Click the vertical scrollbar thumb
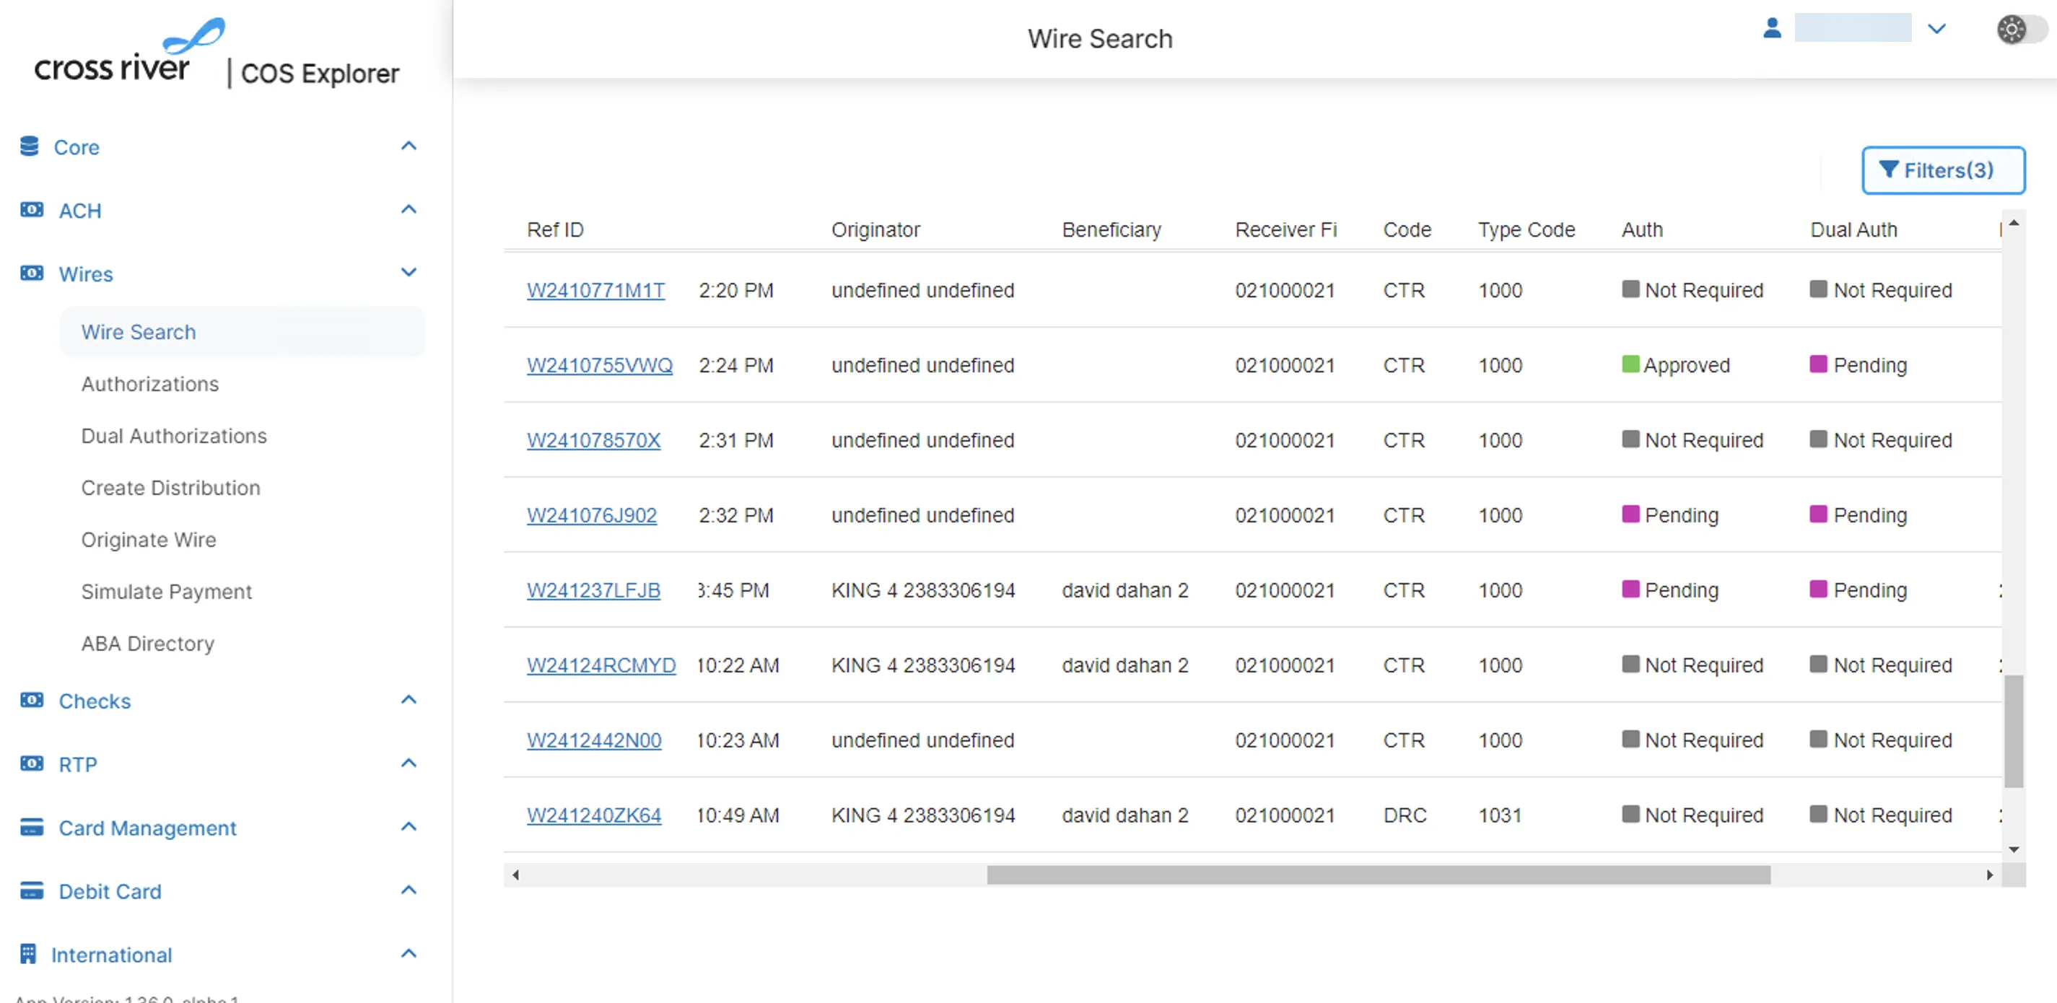The image size is (2057, 1003). click(x=2014, y=732)
